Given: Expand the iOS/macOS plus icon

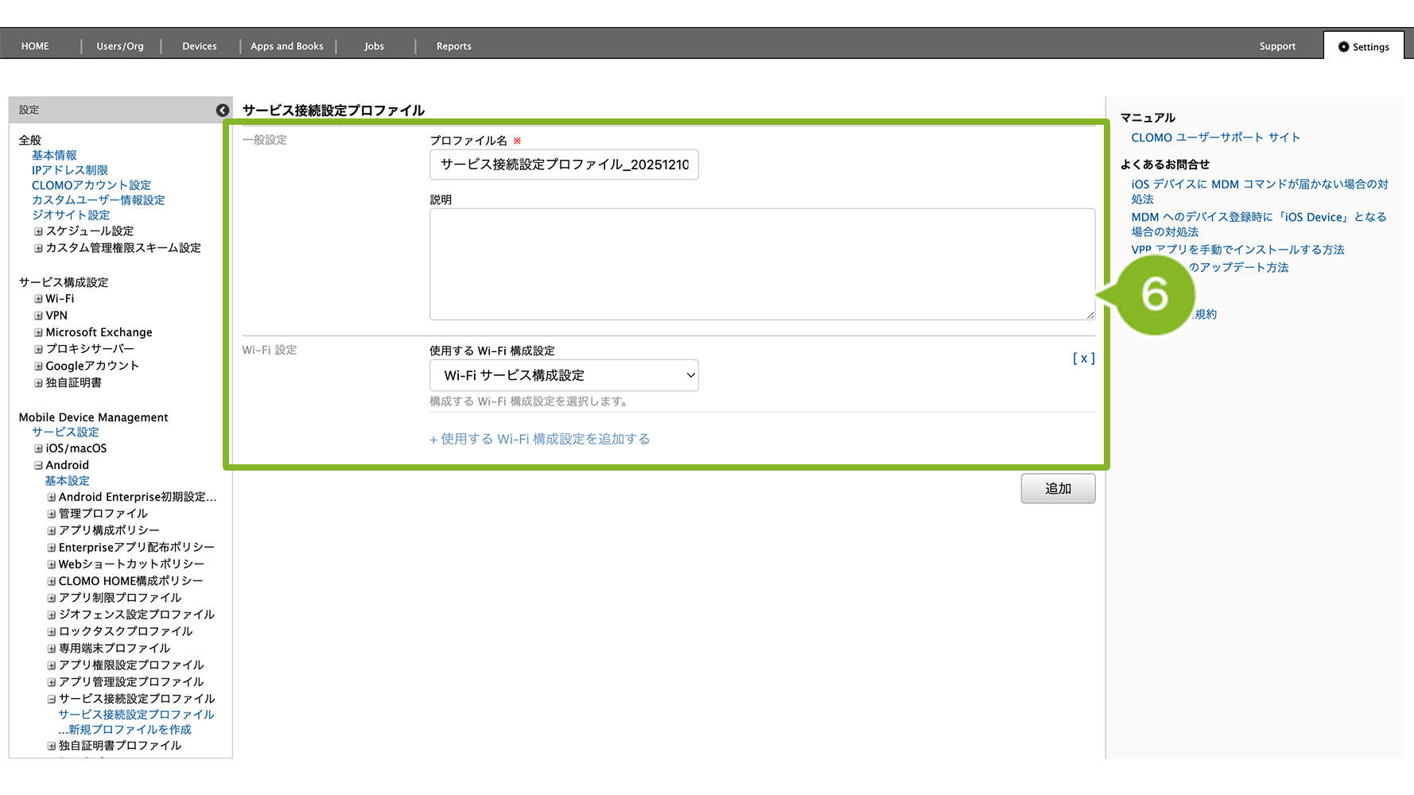Looking at the screenshot, I should [38, 448].
